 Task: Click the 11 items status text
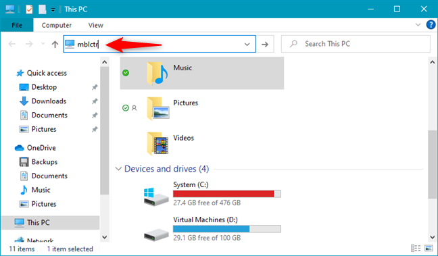pos(22,249)
